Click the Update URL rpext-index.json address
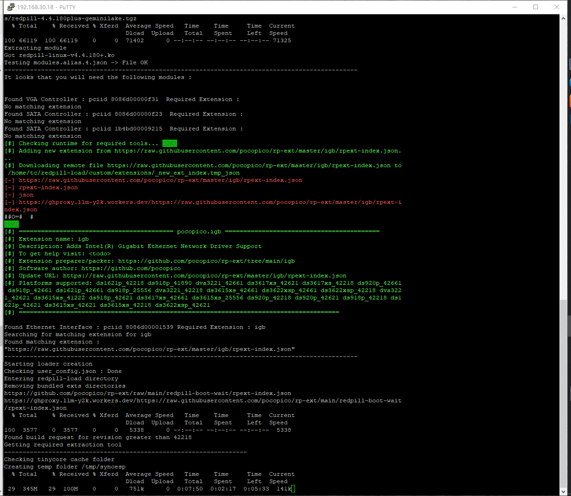 [x=204, y=276]
